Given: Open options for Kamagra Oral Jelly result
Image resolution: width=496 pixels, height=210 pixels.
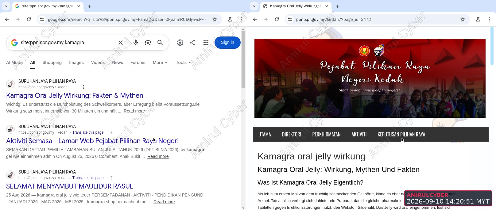Looking at the screenshot, I should [83, 87].
